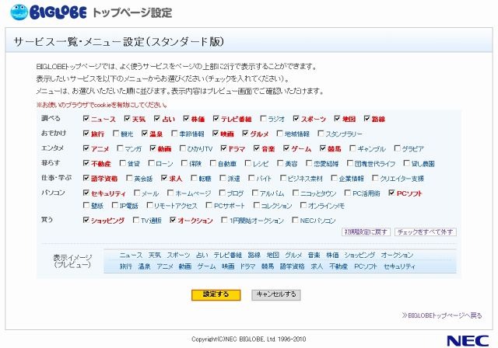
Task: Check the 団塊世代ライフ checkbox
Action: tap(350, 163)
